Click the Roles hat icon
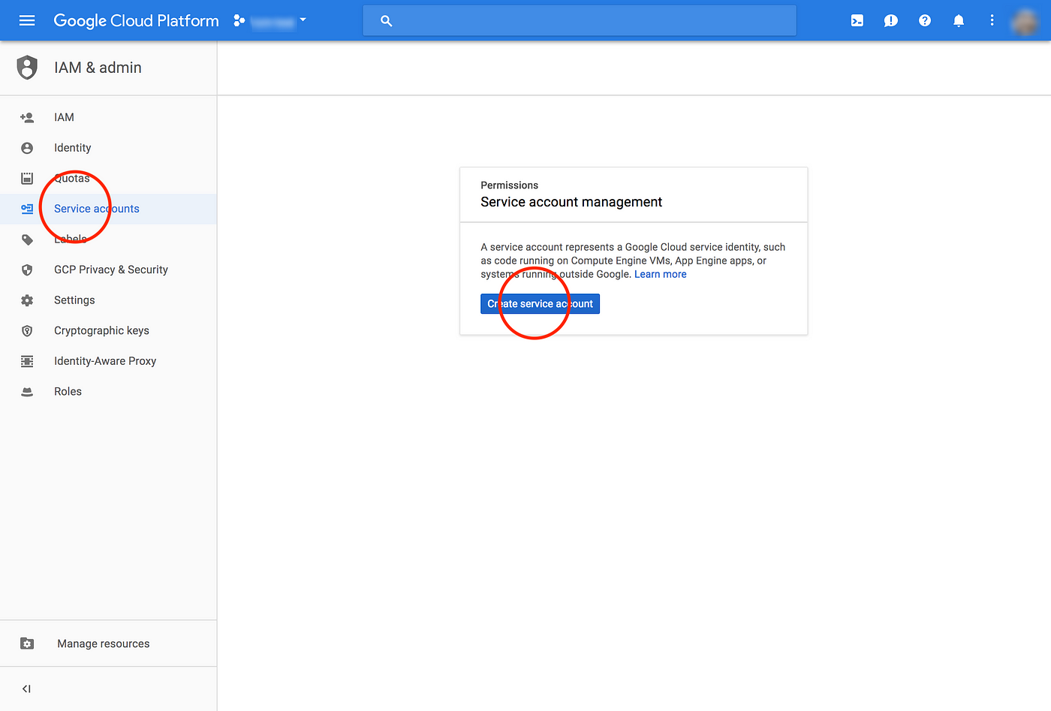Image resolution: width=1051 pixels, height=711 pixels. pos(27,392)
